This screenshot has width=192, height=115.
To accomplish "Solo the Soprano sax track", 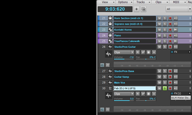I will tap(165, 24).
